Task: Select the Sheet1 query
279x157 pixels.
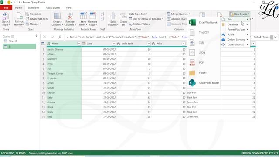Action: (19, 41)
